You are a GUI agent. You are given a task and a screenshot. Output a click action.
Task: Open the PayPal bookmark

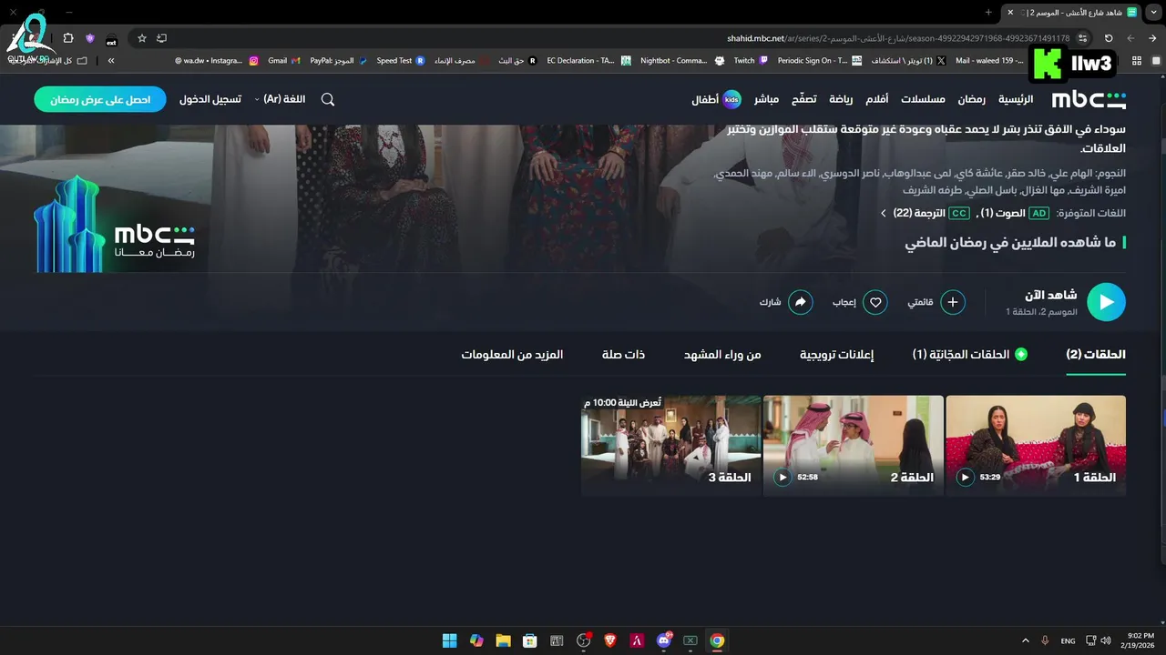339,61
